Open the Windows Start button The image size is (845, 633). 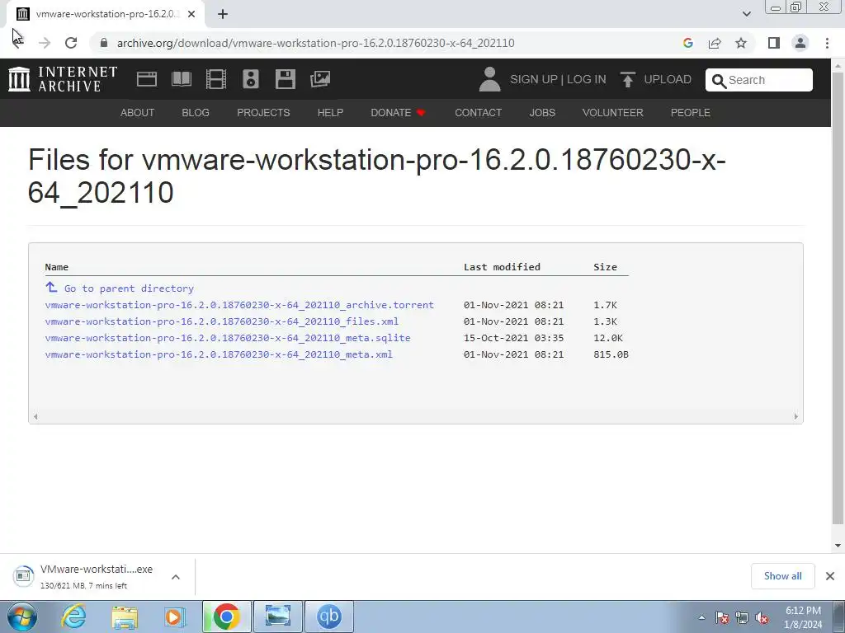[22, 617]
